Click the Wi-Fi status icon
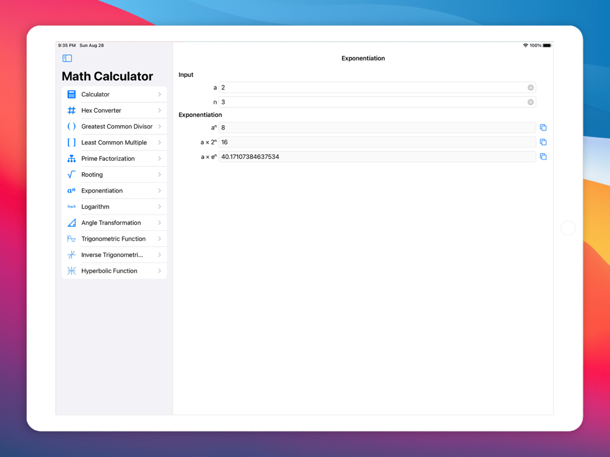The image size is (610, 457). tap(525, 46)
